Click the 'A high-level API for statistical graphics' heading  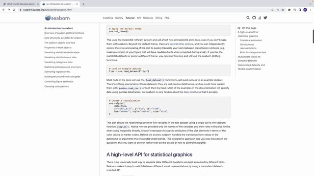(x=149, y=154)
